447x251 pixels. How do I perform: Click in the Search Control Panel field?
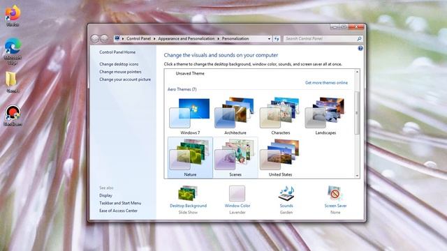pos(320,39)
